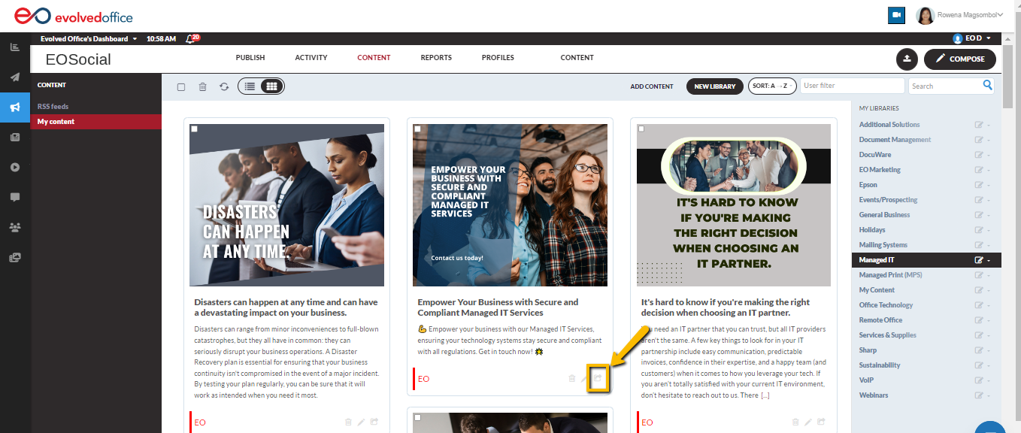Viewport: 1021px width, 433px height.
Task: Click the refresh icon in the content toolbar
Action: (224, 86)
